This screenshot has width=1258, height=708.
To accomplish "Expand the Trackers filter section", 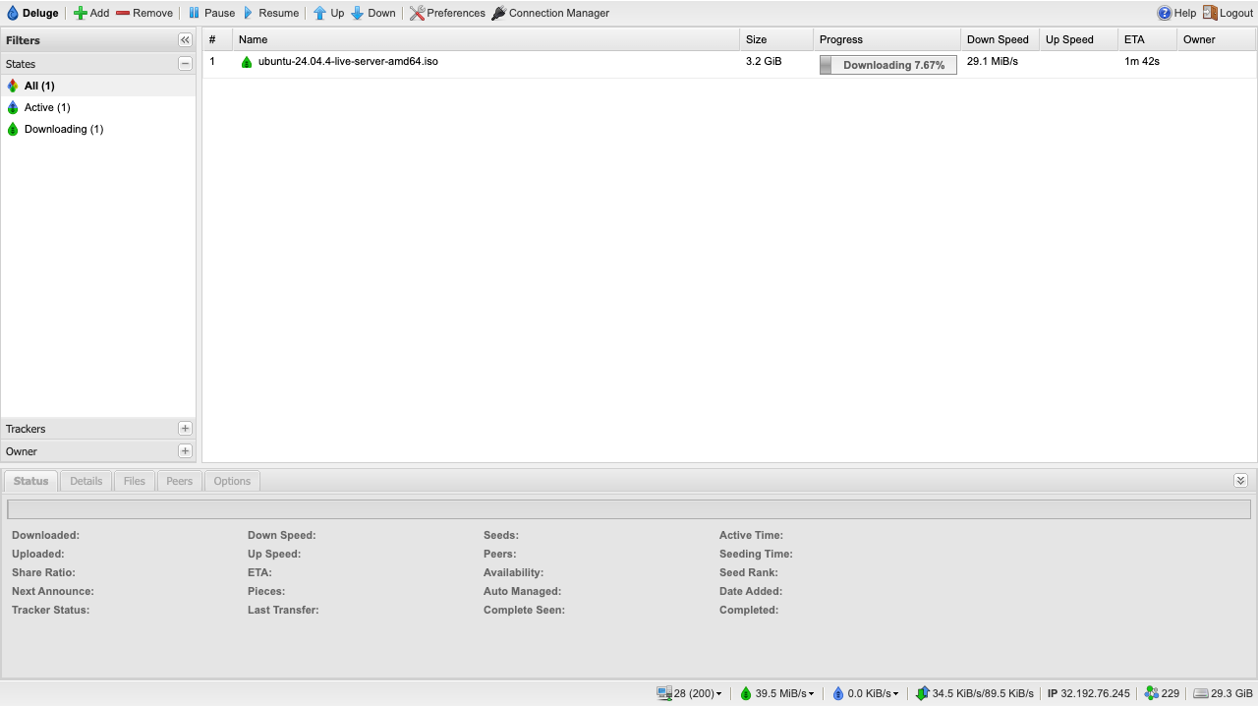I will coord(185,429).
